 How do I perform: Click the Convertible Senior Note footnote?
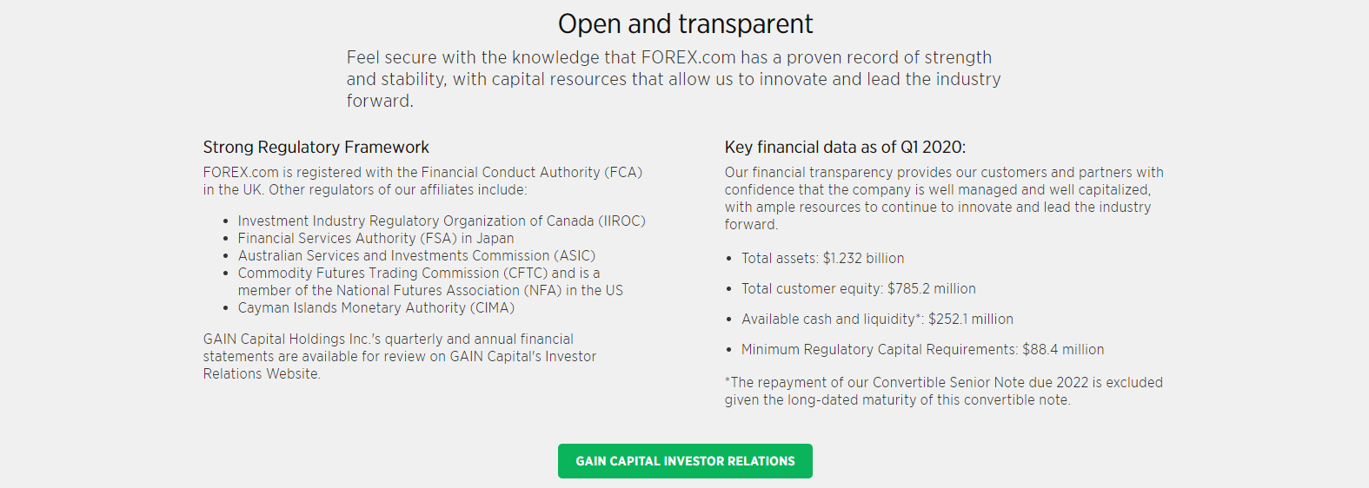click(943, 392)
